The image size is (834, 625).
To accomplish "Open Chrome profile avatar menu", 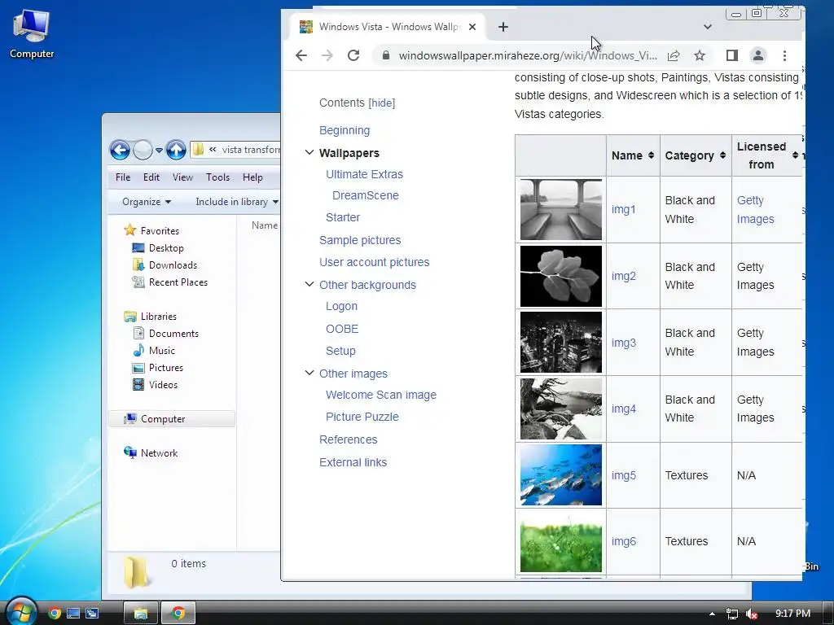I will pyautogui.click(x=758, y=55).
